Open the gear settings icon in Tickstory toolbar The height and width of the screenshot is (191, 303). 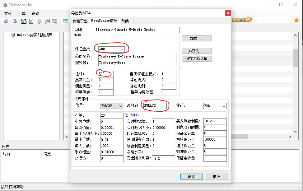click(x=6, y=21)
